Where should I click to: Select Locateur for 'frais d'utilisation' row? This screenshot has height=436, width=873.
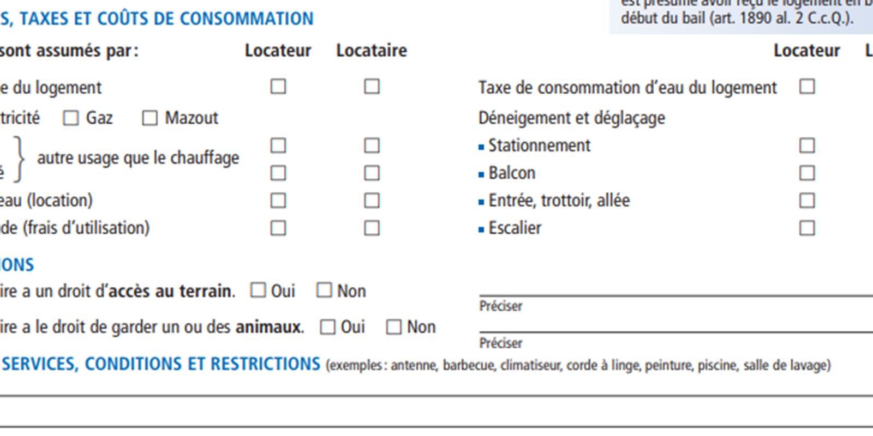tap(278, 228)
